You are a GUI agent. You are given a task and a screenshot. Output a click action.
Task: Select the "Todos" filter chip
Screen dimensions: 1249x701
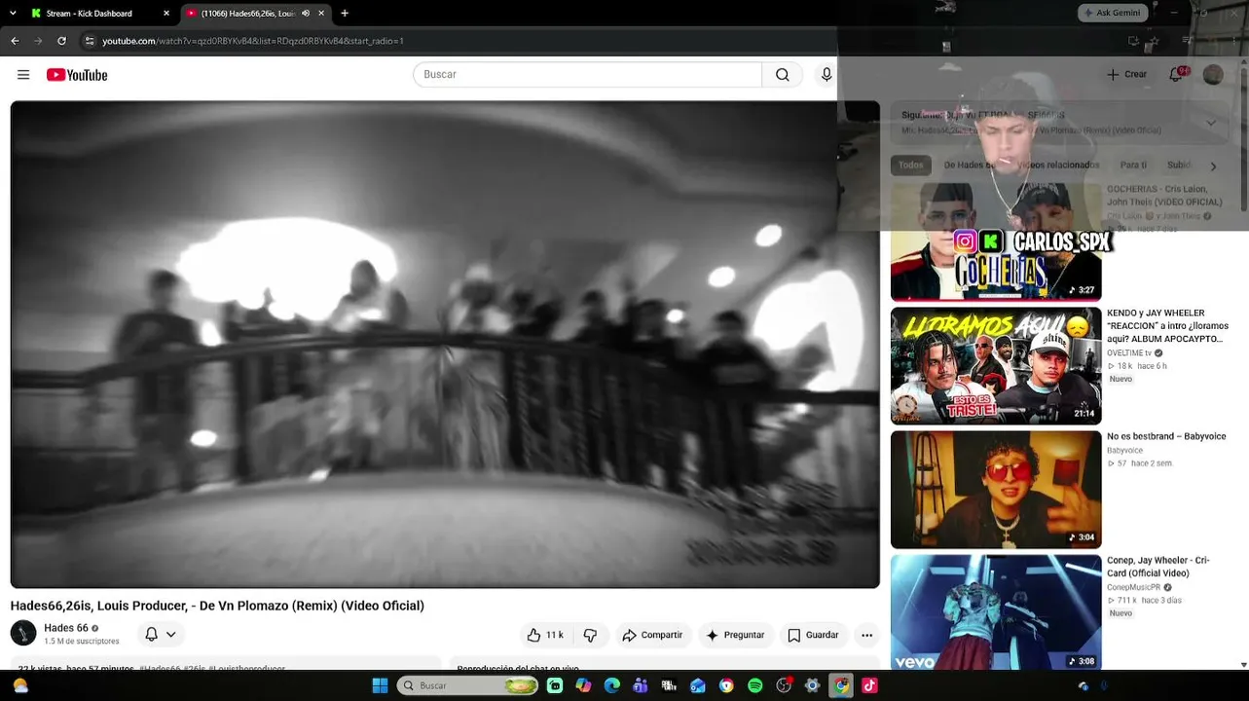click(x=911, y=166)
